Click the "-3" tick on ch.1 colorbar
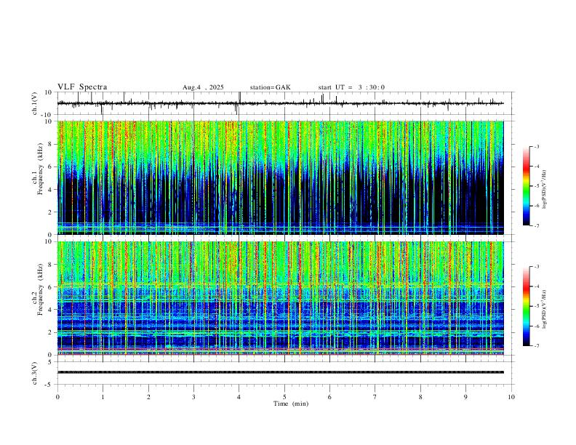The width and height of the screenshot is (576, 445). pos(537,146)
